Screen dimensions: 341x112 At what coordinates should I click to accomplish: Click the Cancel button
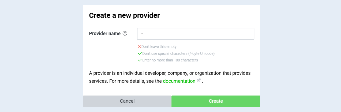(x=127, y=101)
